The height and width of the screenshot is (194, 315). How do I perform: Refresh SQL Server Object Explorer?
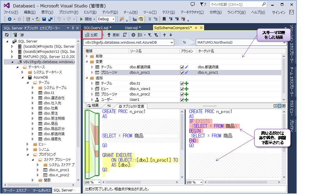coord(7,35)
